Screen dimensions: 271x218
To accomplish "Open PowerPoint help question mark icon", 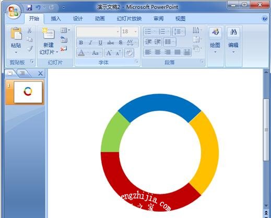I will click(265, 18).
